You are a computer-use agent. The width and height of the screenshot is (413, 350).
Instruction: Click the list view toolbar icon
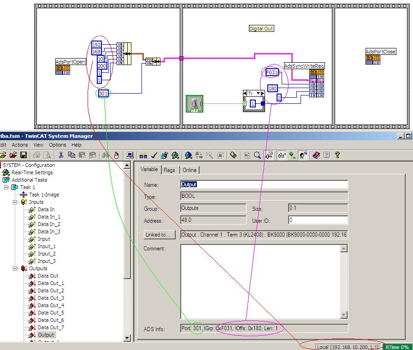pyautogui.click(x=247, y=155)
